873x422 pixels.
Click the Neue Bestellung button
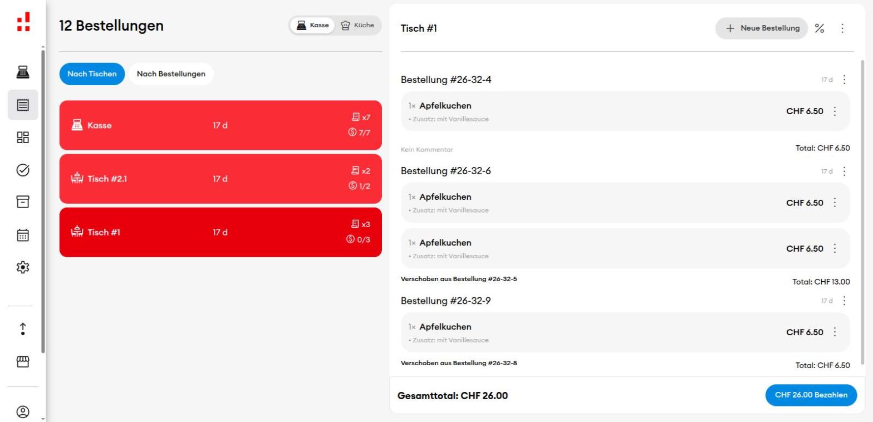[x=762, y=28]
